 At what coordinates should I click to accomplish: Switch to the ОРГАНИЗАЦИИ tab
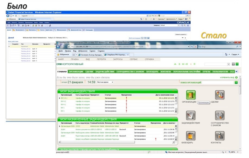coord(76,72)
